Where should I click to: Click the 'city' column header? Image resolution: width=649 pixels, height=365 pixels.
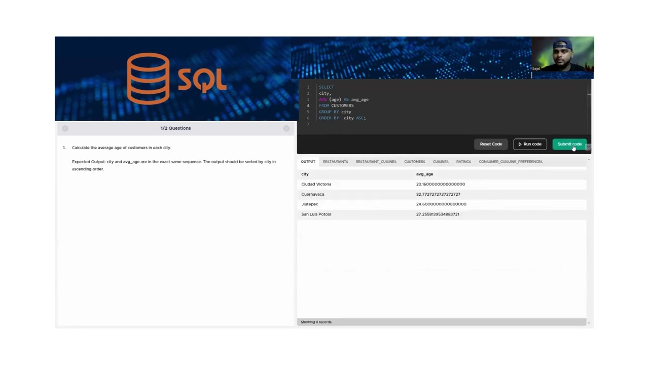click(305, 174)
